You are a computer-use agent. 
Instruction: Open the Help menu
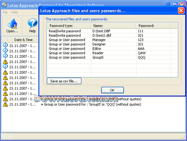tap(14, 12)
